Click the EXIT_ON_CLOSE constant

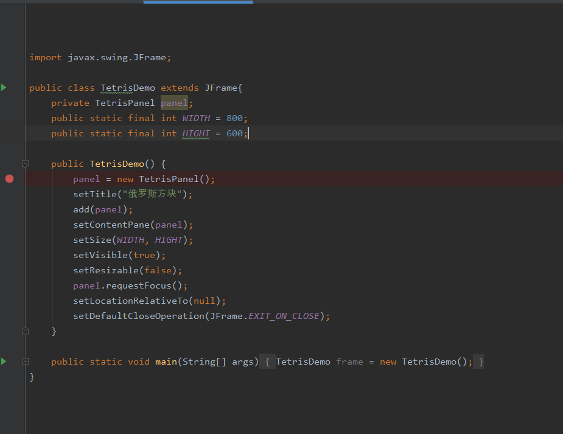(x=284, y=316)
